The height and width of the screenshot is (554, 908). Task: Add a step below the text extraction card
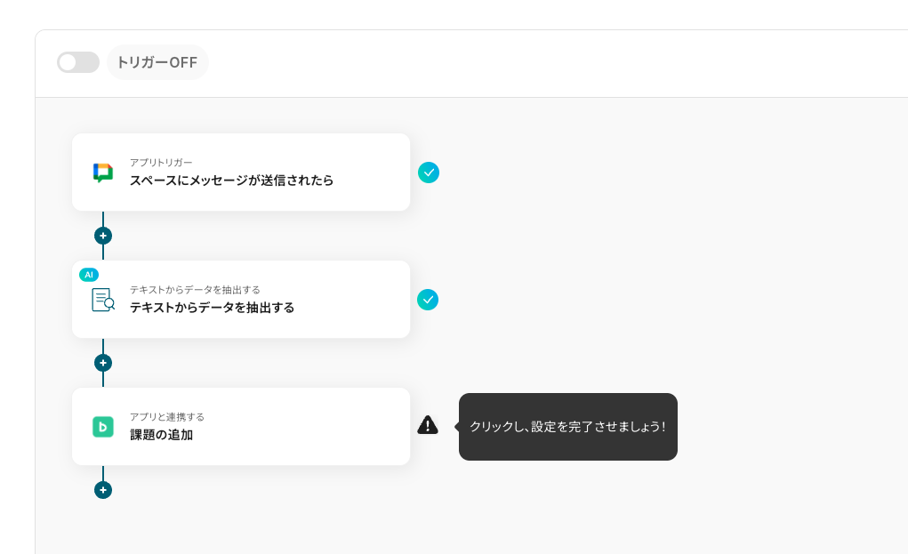tap(103, 363)
